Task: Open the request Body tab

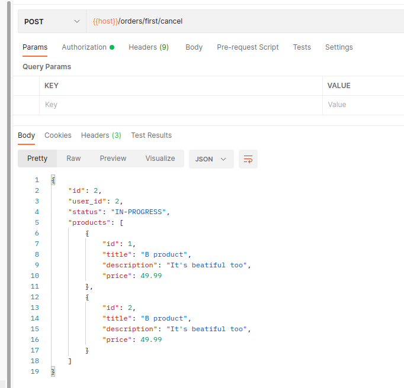Action: [x=194, y=47]
